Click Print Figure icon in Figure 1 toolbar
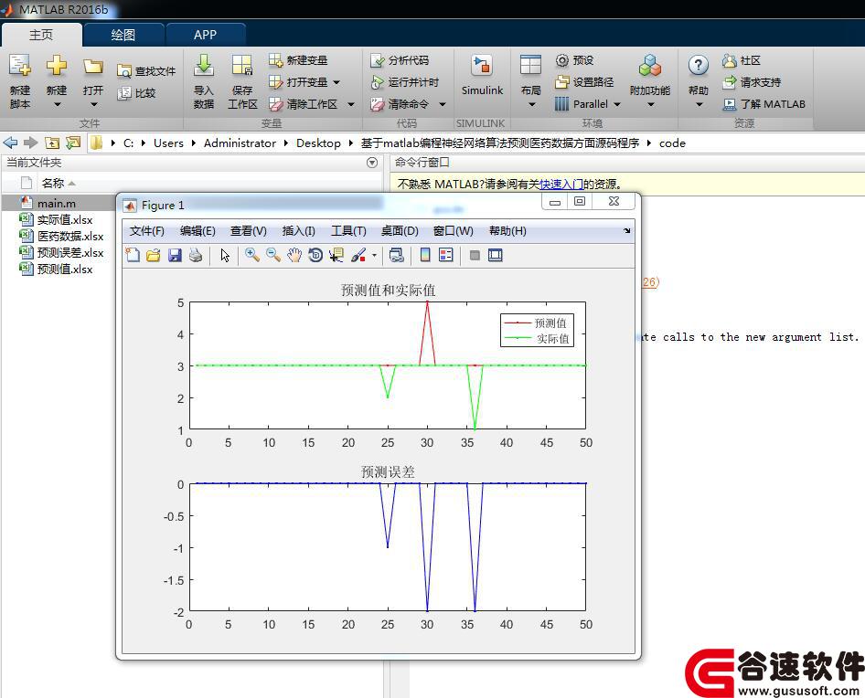 pos(196,255)
